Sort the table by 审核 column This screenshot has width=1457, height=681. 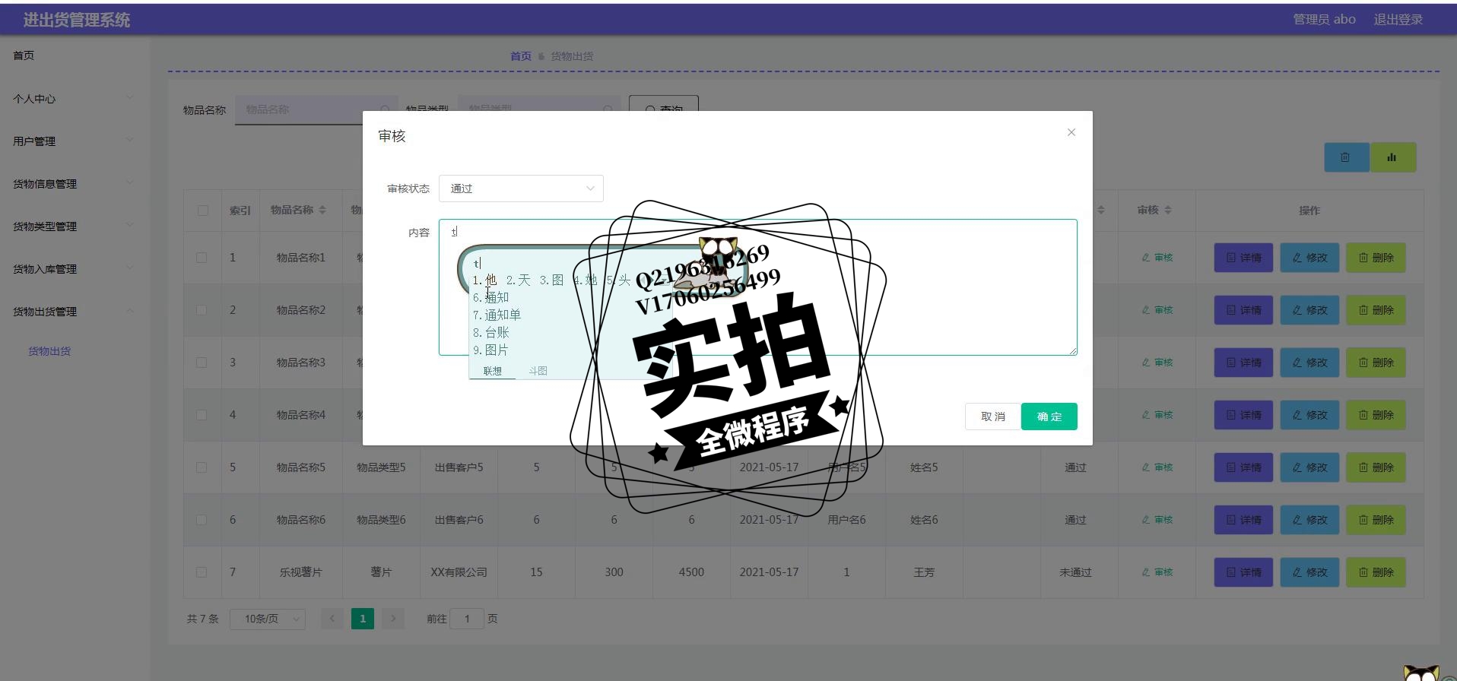(x=1168, y=210)
